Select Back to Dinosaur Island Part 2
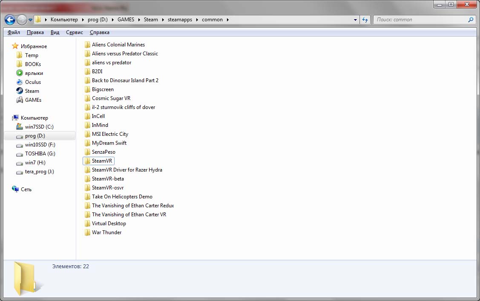The height and width of the screenshot is (301, 480). tap(121, 80)
